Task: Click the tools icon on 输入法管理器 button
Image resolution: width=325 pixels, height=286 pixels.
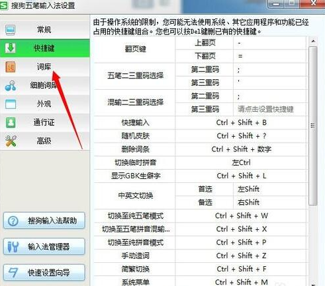Action: click(x=13, y=246)
